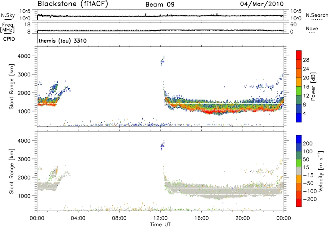Select the Beam 09 heading
The image size is (328, 227).
tap(160, 5)
